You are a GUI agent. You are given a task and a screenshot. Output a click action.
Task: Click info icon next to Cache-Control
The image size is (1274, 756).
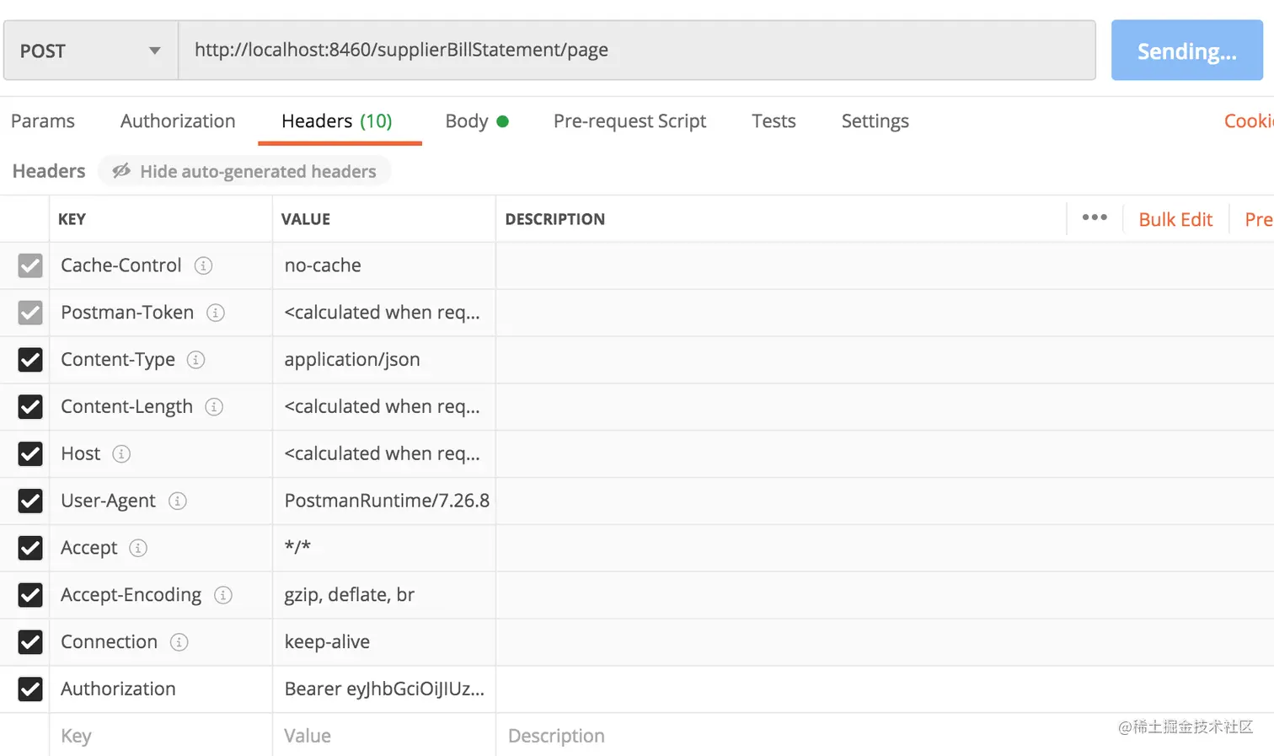coord(203,265)
